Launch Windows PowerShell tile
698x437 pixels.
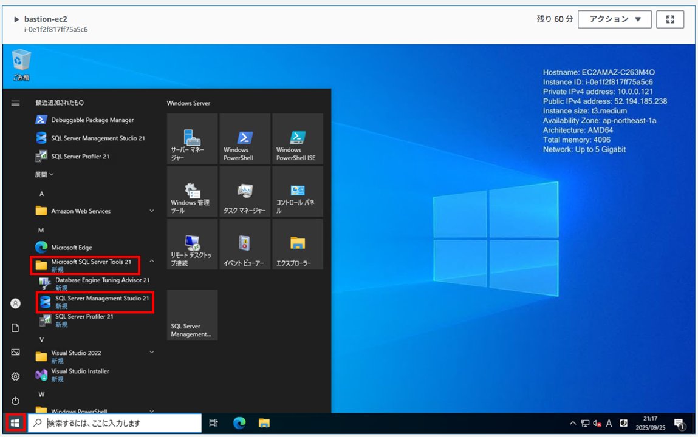pyautogui.click(x=245, y=139)
